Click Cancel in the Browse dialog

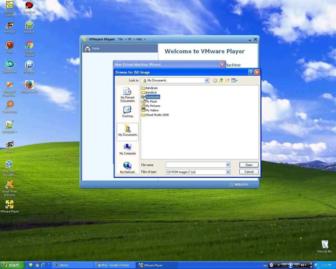[249, 172]
